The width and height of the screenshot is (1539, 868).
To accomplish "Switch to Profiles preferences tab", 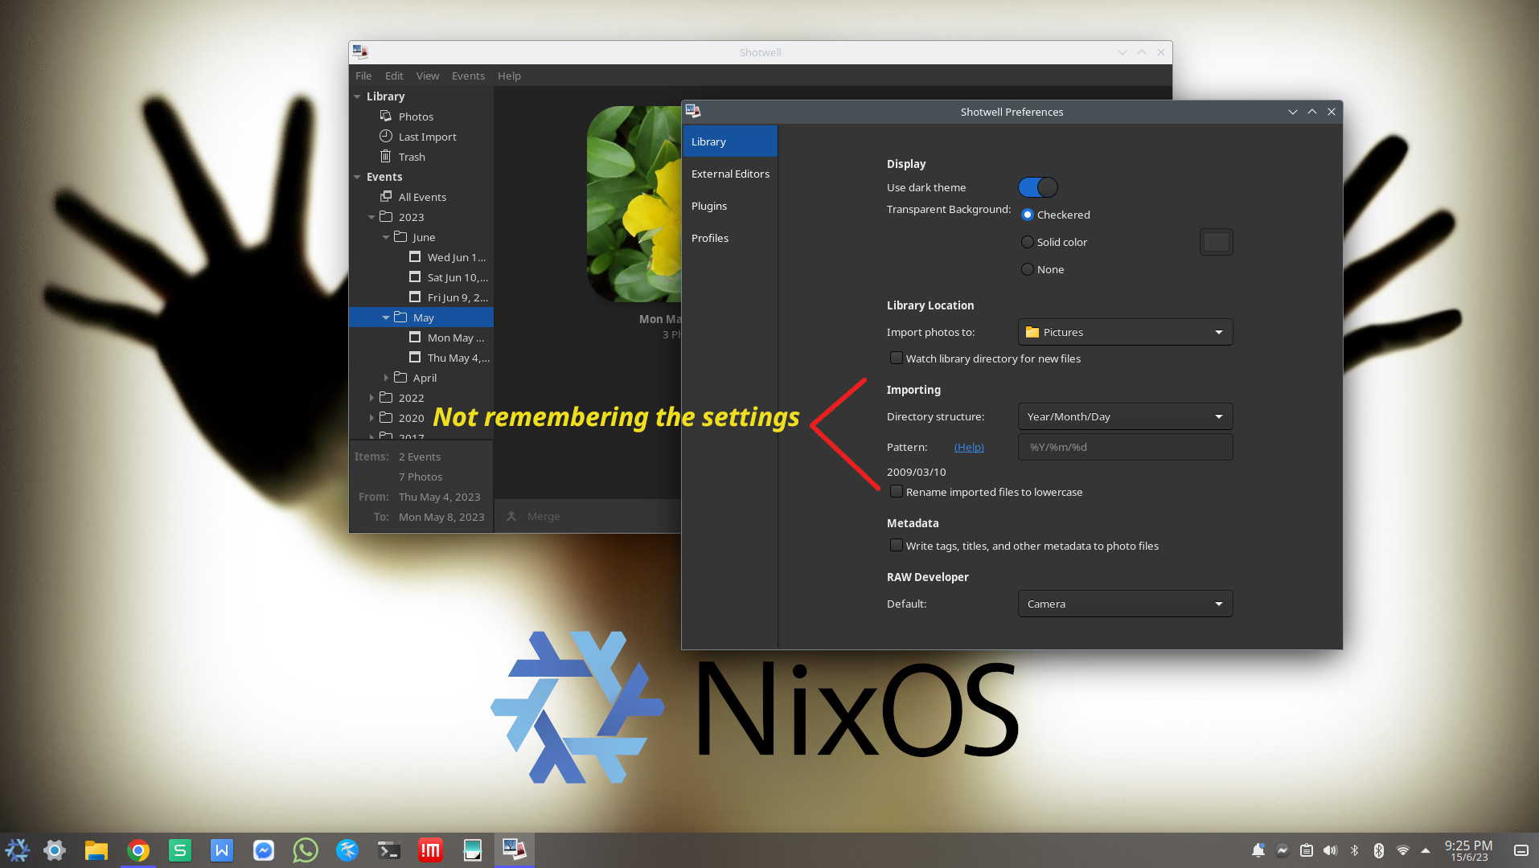I will tap(730, 238).
